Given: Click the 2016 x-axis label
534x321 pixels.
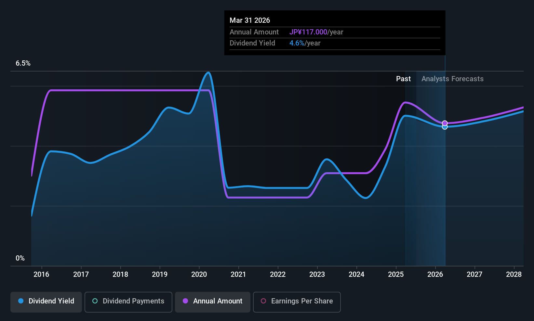Looking at the screenshot, I should [41, 275].
